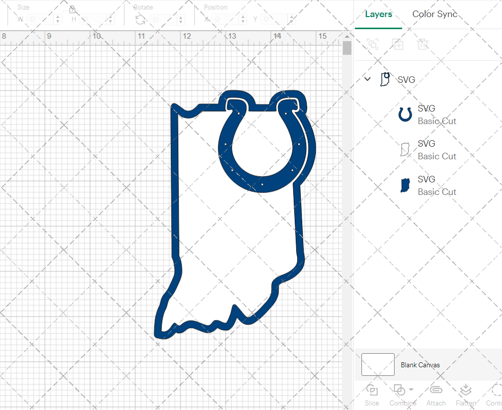Click the Slice tool
This screenshot has height=410, width=502.
(x=371, y=395)
